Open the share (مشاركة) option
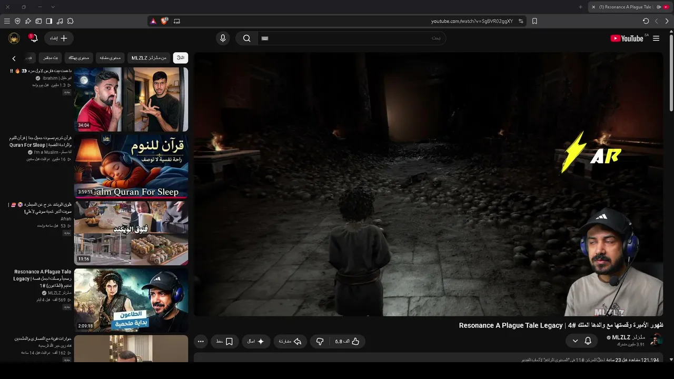Screen dimensions: 674x379 tap(290, 342)
